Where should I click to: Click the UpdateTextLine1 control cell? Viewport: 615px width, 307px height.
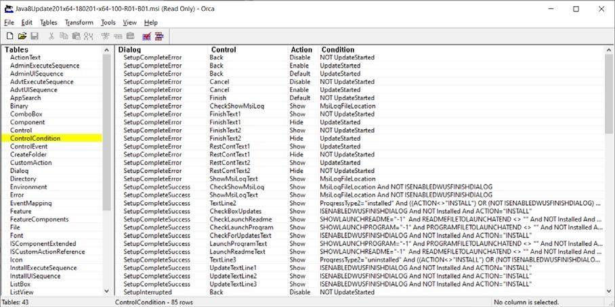pos(233,268)
